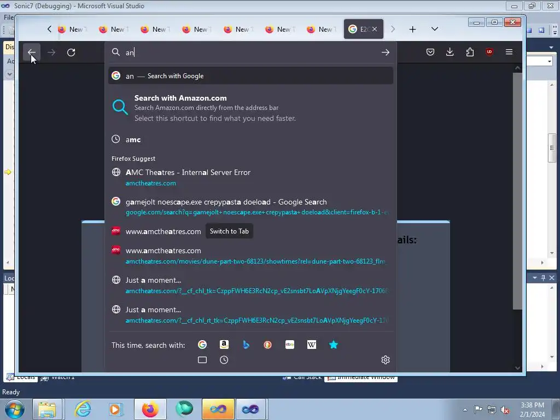Select 'an — Search with Google' suggestion
560x420 pixels.
pyautogui.click(x=250, y=75)
